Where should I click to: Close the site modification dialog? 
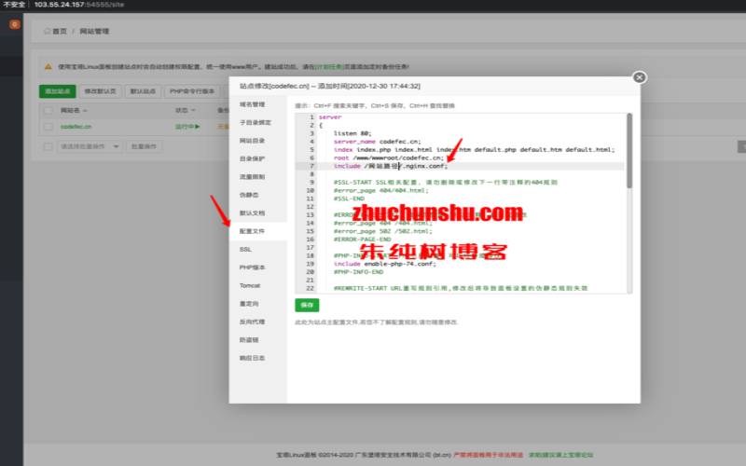(x=639, y=78)
